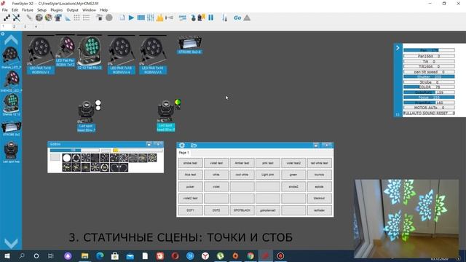Click the stair-step dots icon at toolbar start
This screenshot has height=262, width=466.
pos(7,17)
